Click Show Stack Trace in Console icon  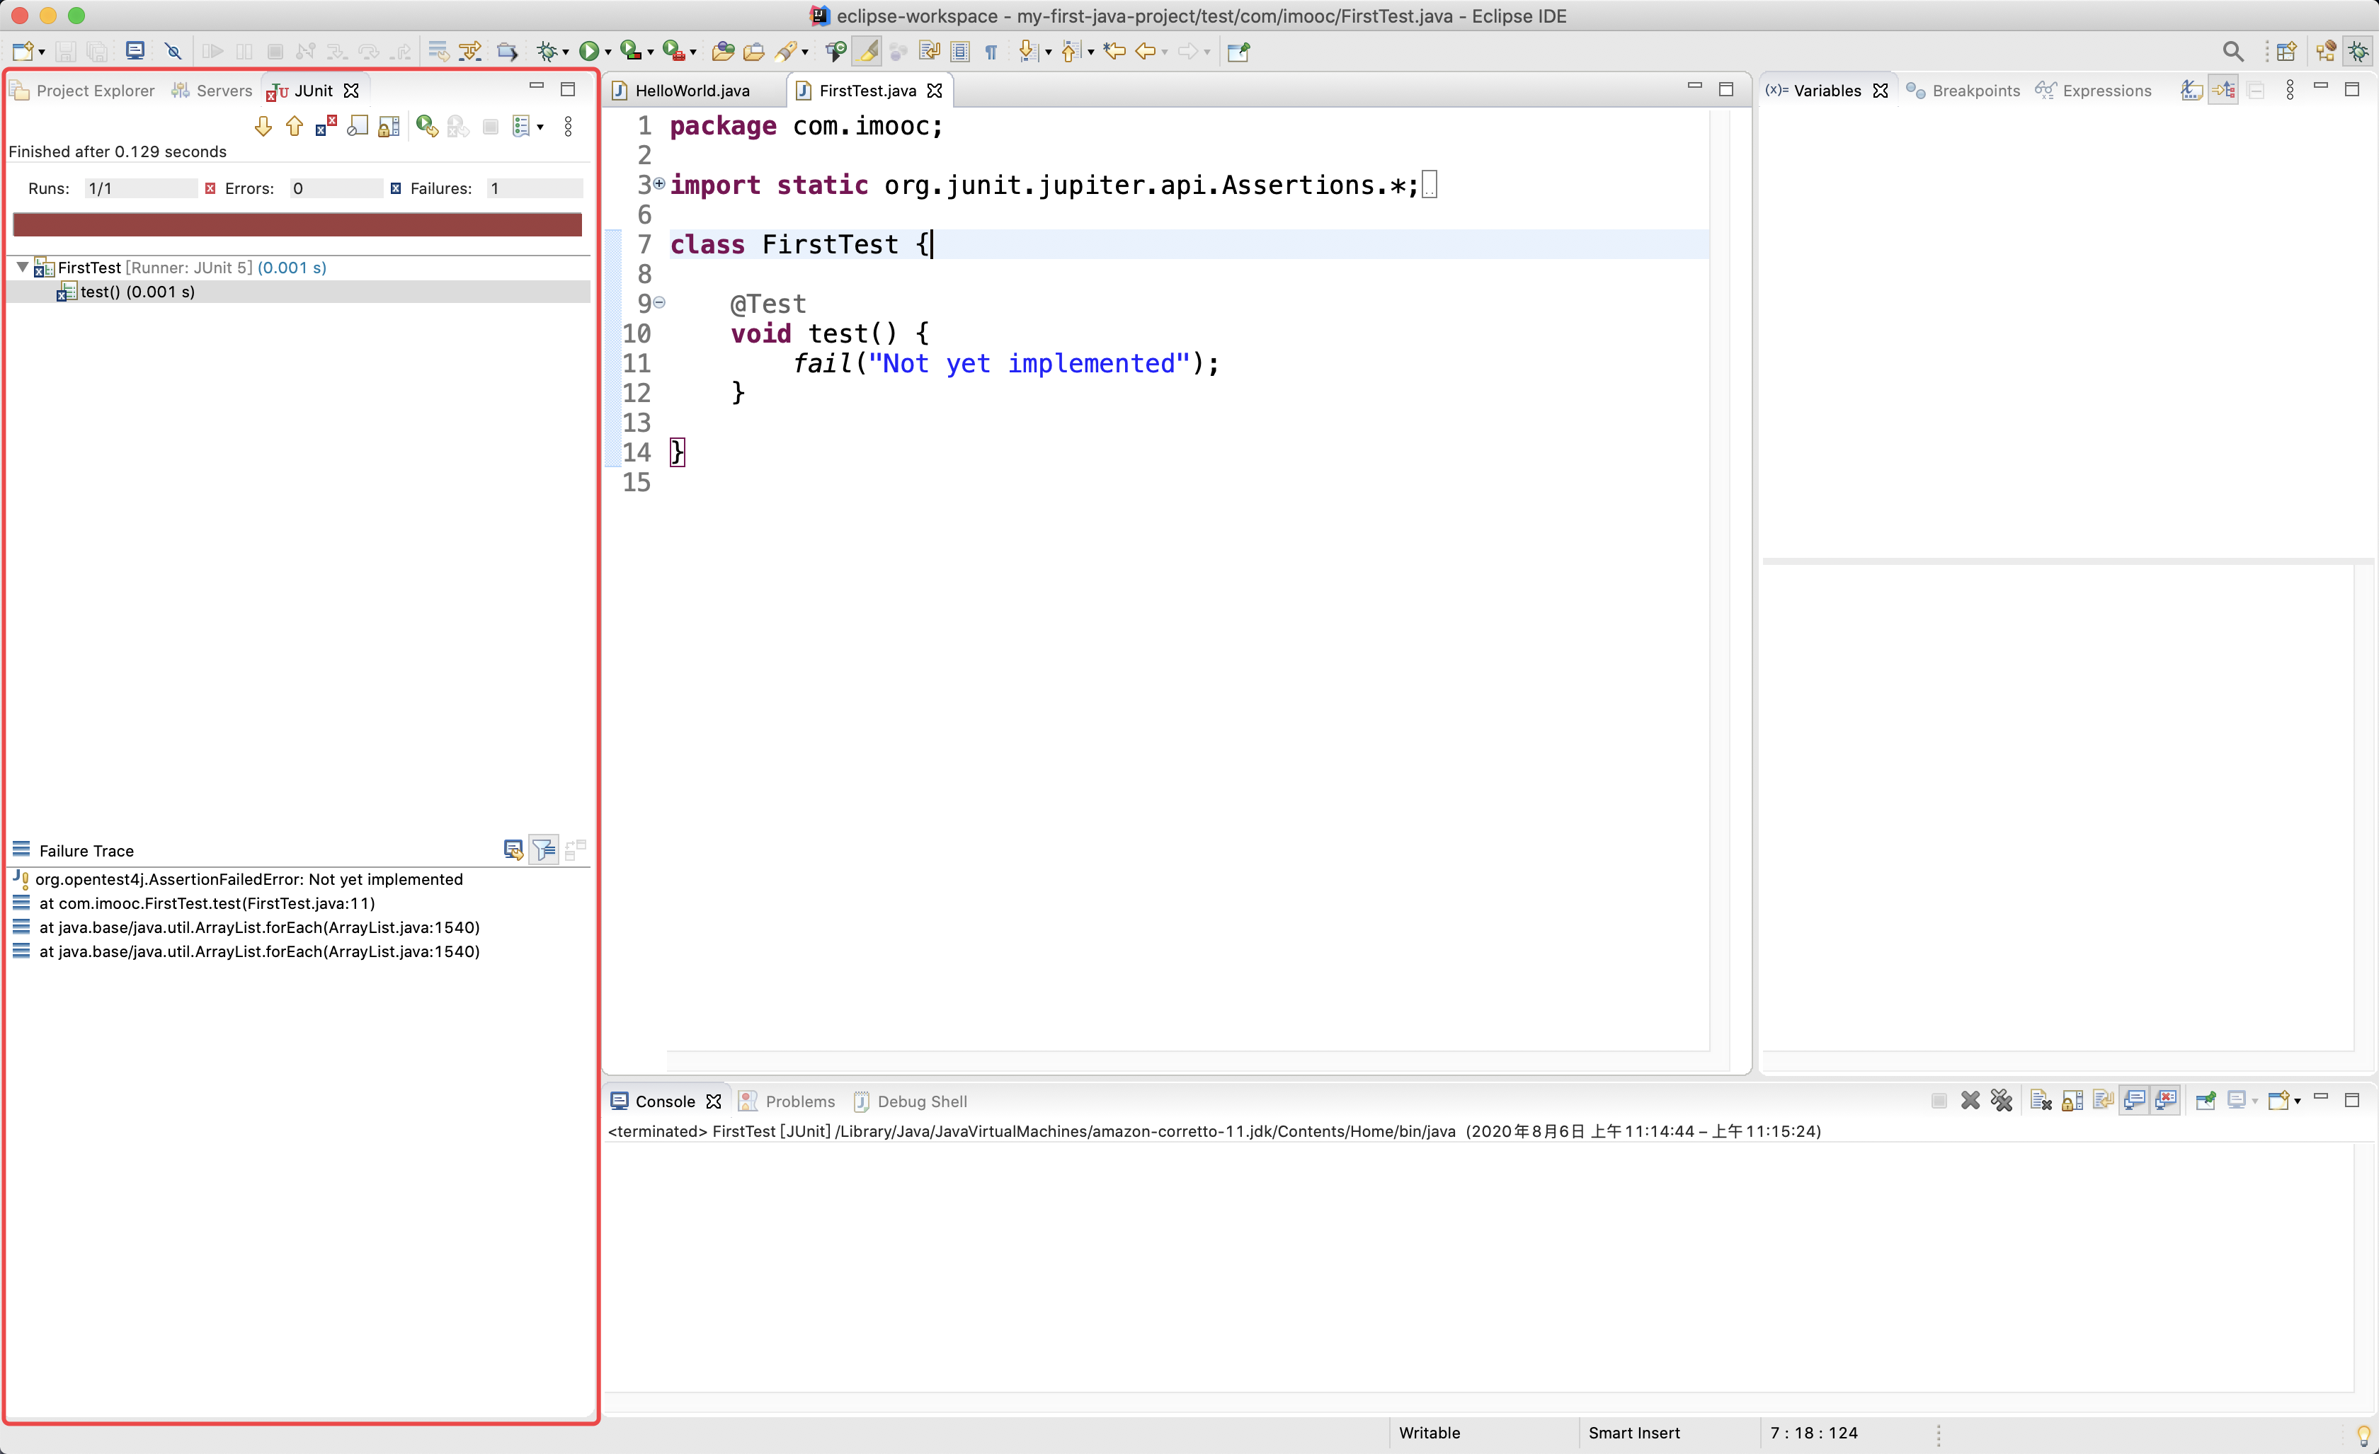[x=513, y=849]
